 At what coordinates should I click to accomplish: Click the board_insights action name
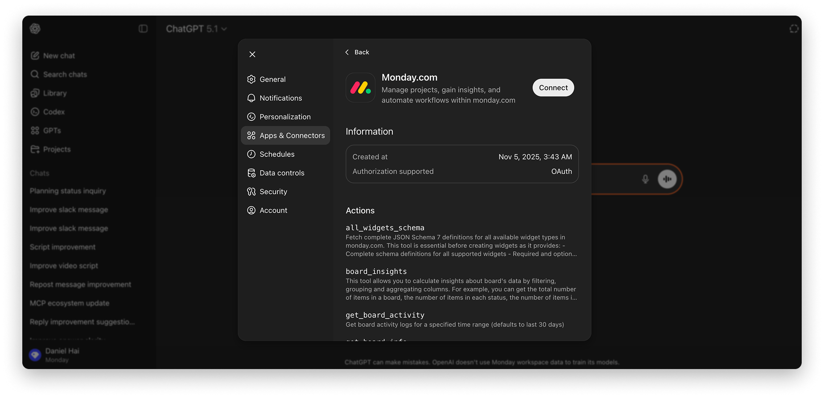coord(376,271)
